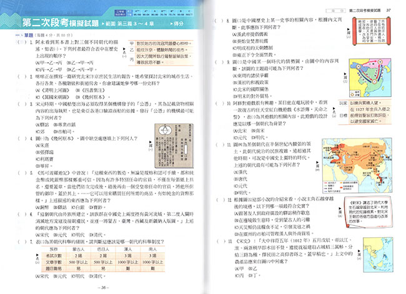Select option (A)北宋 in question 10
Viewport: 406px width, 294px height.
tap(239, 130)
